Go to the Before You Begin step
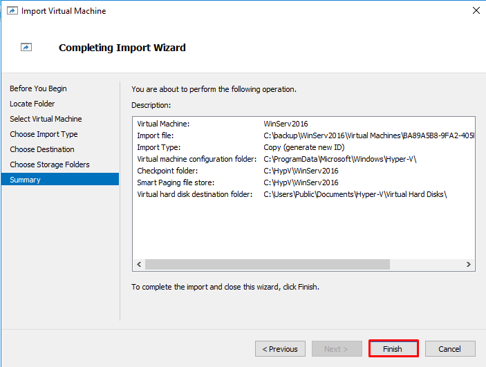The image size is (486, 367). pos(38,88)
